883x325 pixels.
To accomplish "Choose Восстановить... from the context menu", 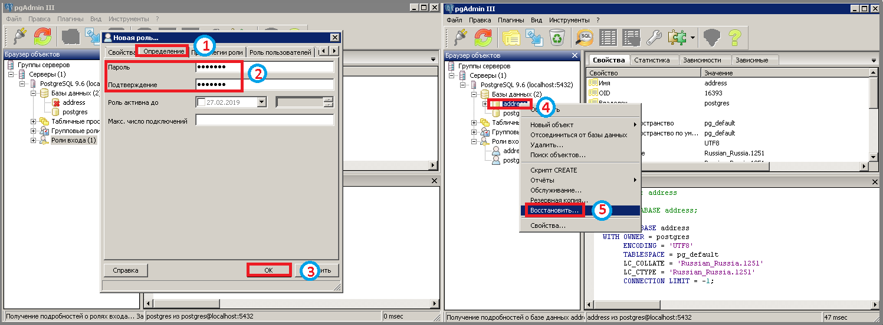I will click(x=581, y=210).
